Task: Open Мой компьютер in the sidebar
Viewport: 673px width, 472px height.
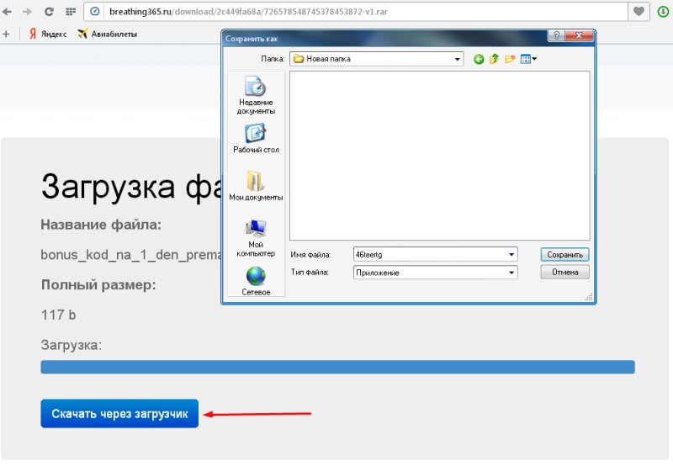Action: pyautogui.click(x=256, y=237)
